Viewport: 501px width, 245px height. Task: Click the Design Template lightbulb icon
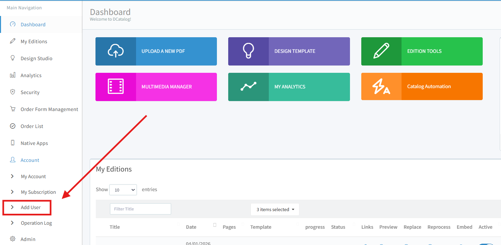[x=248, y=51]
